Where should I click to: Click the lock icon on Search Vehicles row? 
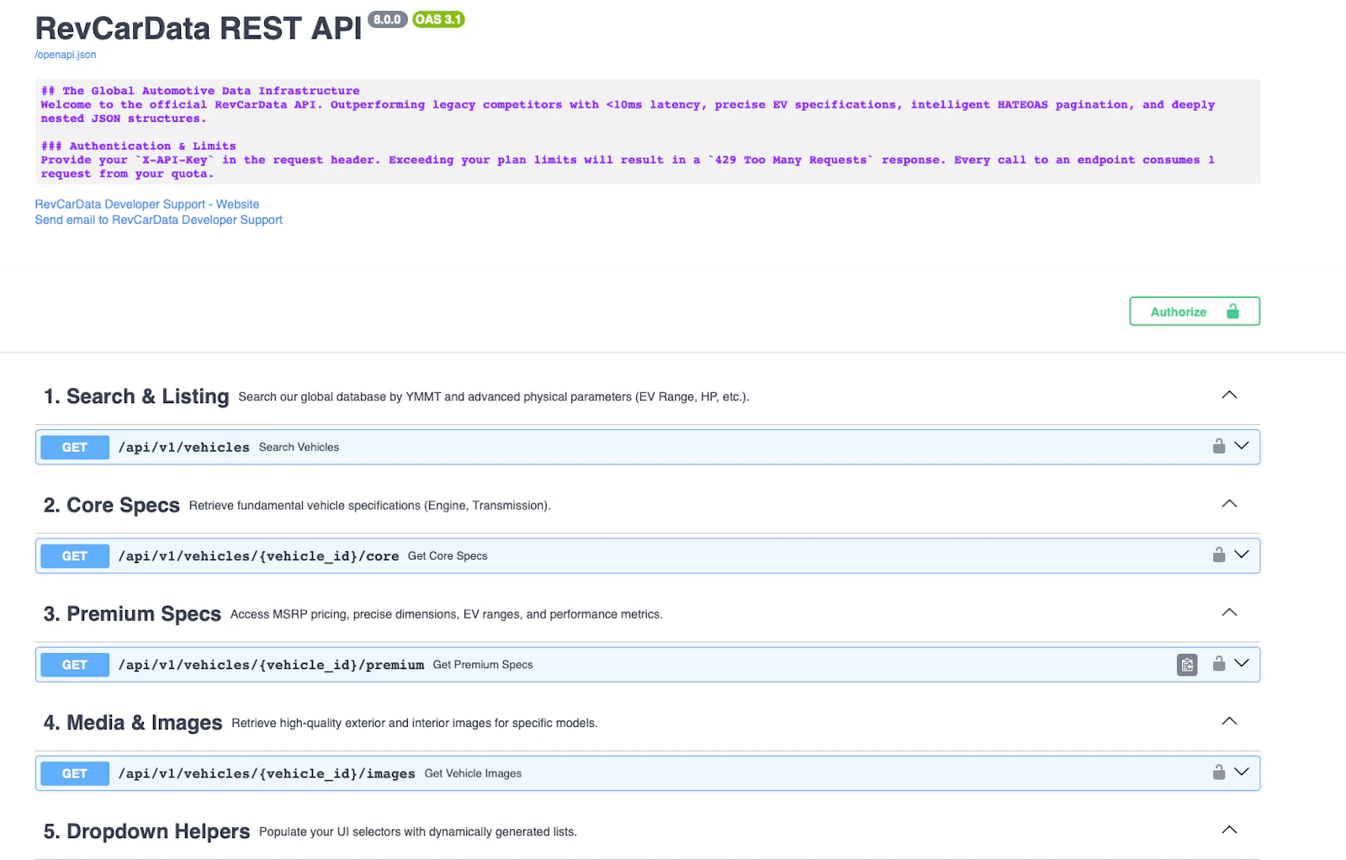tap(1218, 446)
